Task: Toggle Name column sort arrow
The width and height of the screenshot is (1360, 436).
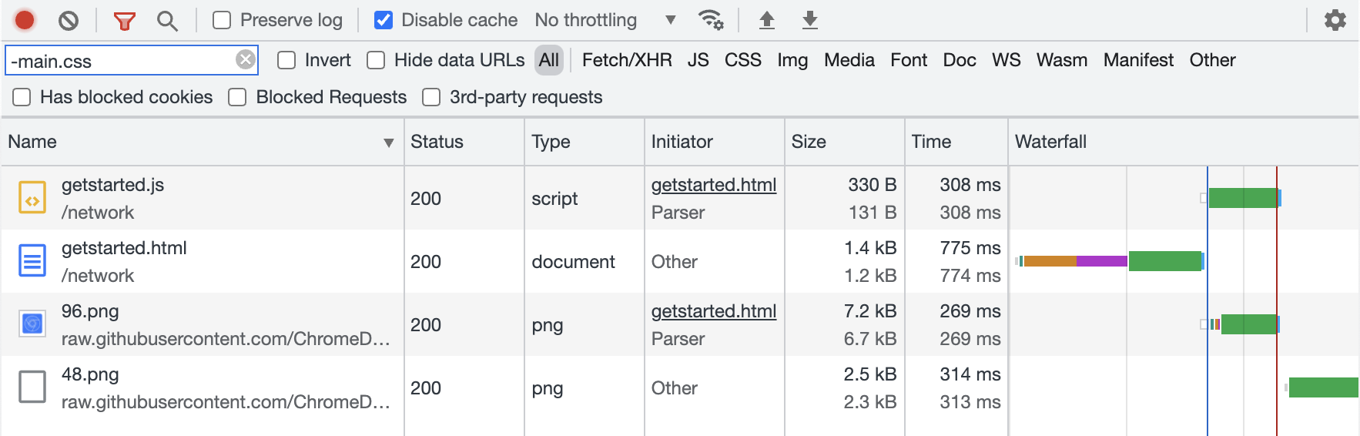Action: [388, 143]
